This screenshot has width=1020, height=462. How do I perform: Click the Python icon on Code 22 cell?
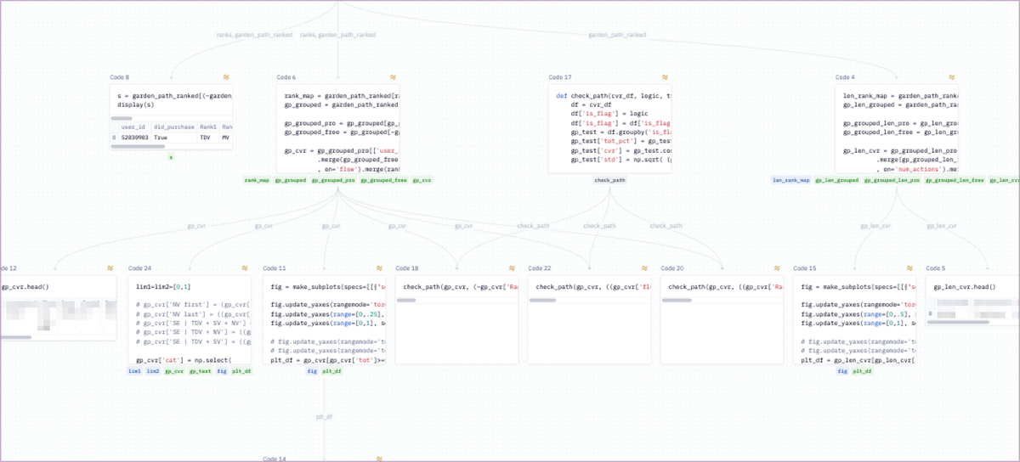pos(644,268)
